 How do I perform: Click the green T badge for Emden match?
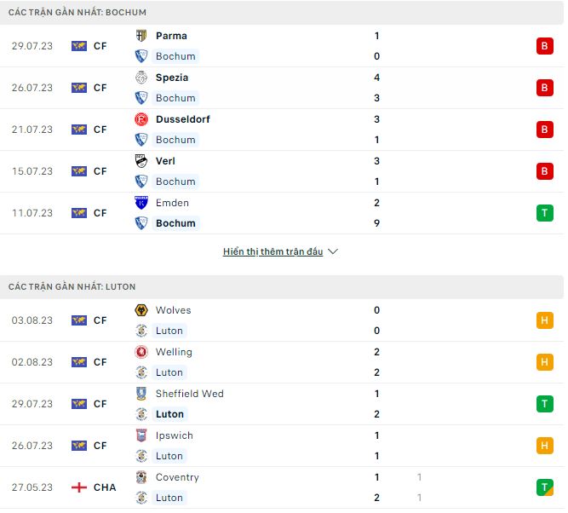tap(545, 213)
